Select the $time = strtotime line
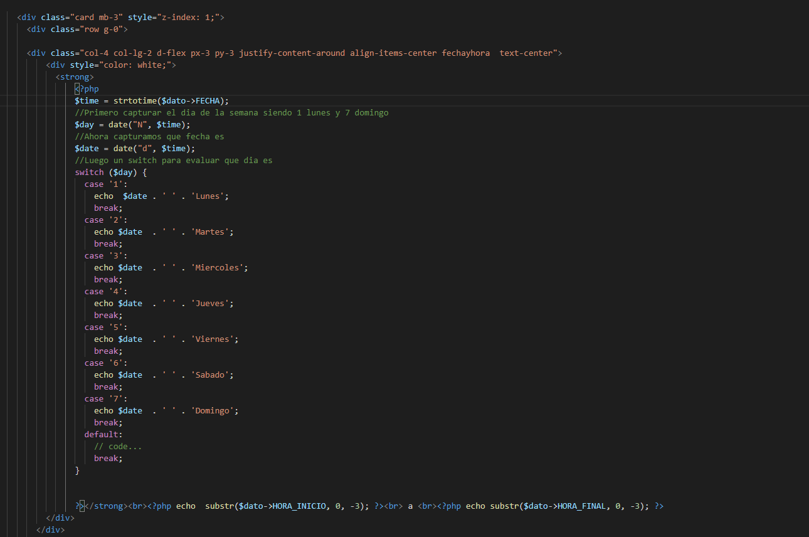 click(x=152, y=100)
